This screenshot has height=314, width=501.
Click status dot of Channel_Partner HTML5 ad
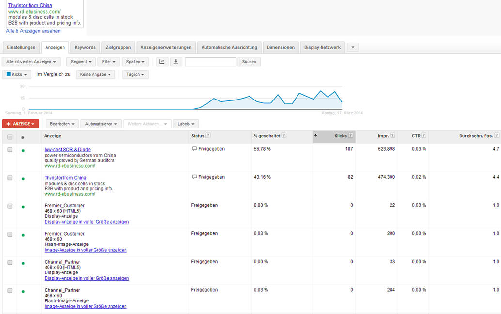coord(23,263)
